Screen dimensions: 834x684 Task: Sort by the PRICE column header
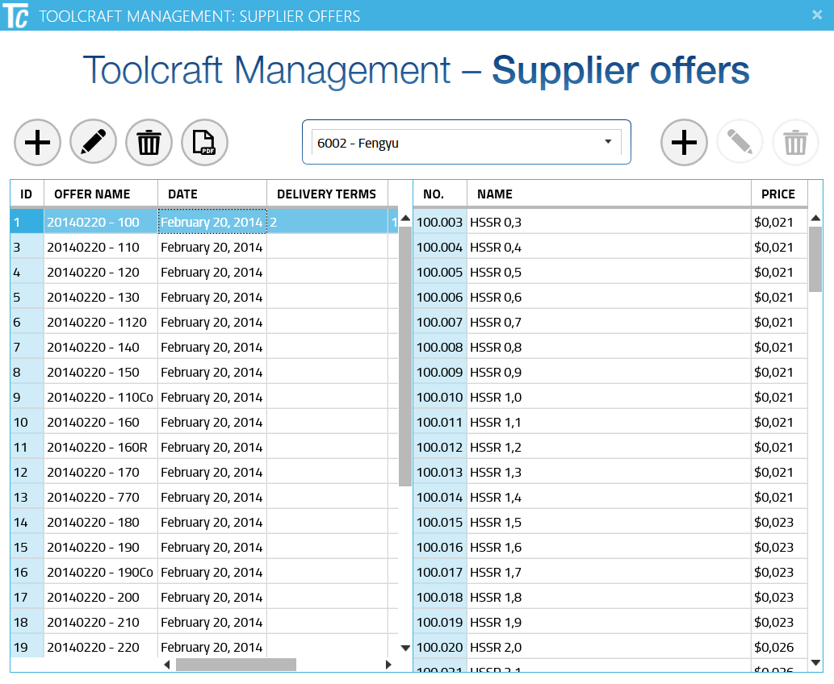(778, 194)
